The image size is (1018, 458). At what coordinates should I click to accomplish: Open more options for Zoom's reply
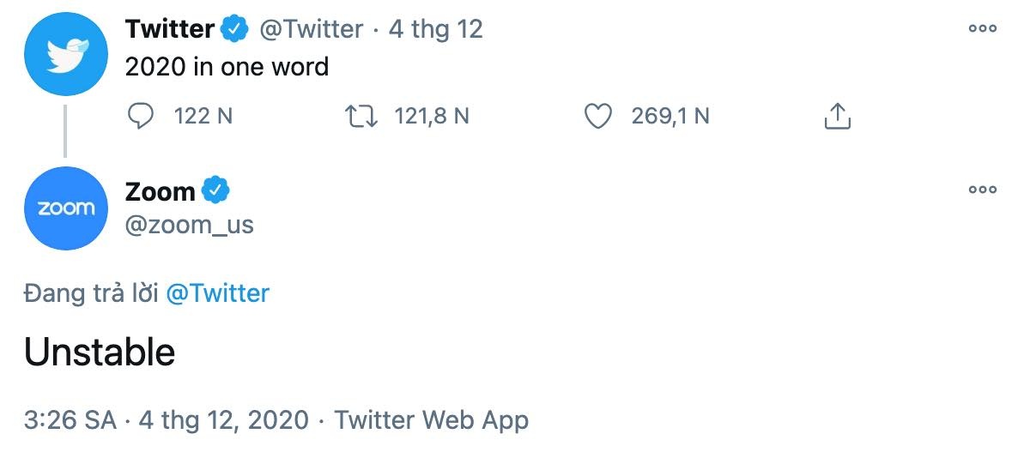tap(982, 190)
